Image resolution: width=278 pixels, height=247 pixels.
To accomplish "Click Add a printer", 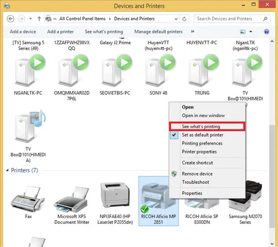I will (x=60, y=32).
